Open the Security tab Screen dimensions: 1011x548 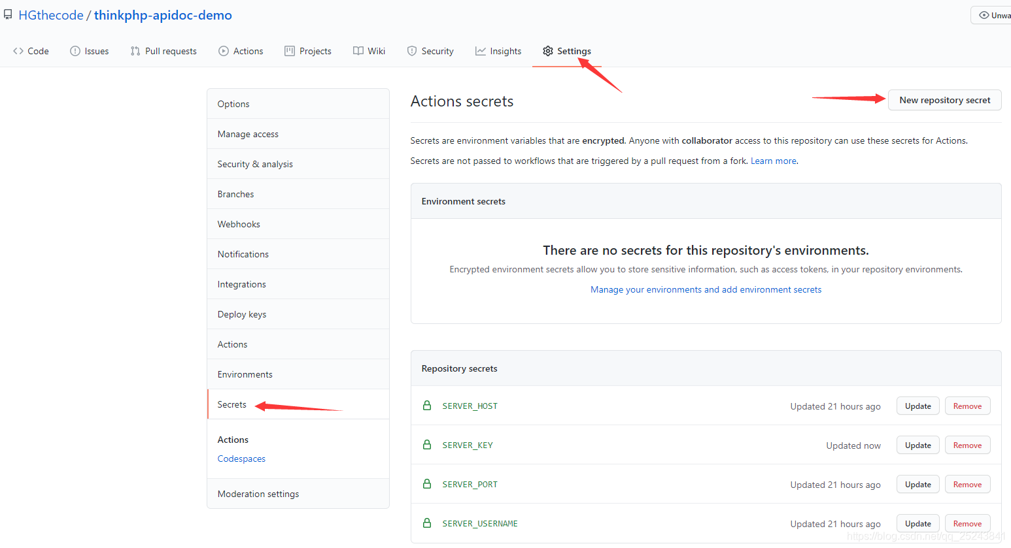pyautogui.click(x=430, y=51)
